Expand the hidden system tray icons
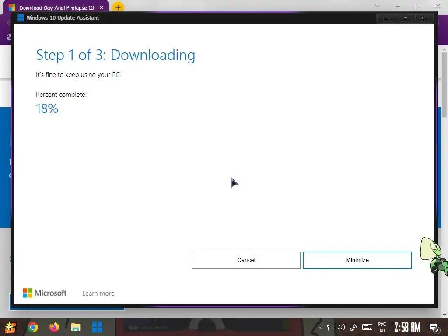Image resolution: width=448 pixels, height=336 pixels. 320,327
